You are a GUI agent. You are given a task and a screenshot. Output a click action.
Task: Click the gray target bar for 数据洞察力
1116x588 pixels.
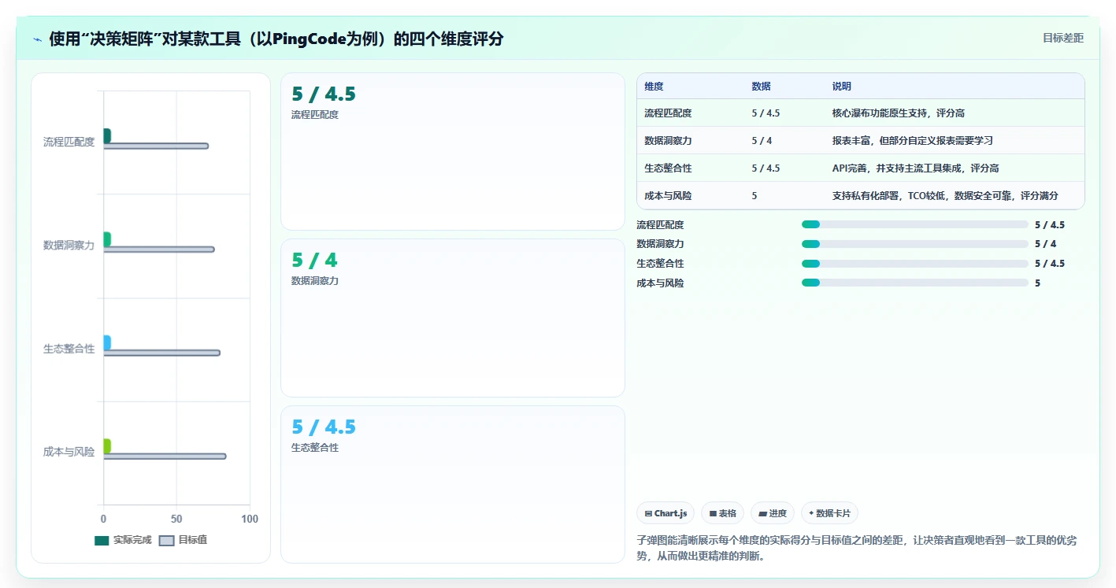click(x=158, y=250)
